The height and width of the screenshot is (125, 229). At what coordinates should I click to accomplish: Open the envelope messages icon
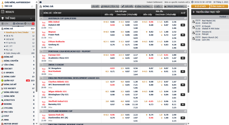[40, 2]
